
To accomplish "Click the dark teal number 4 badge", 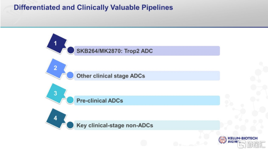I will click(x=56, y=118).
